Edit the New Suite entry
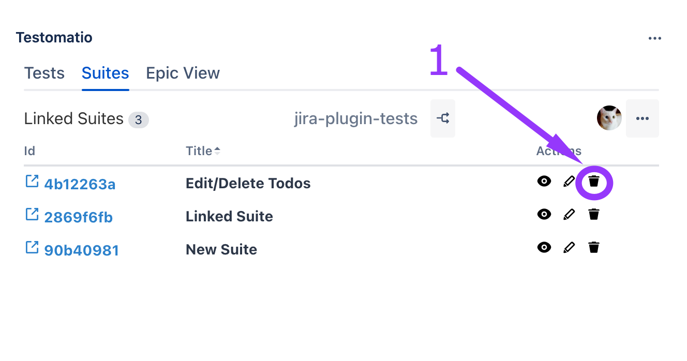 click(569, 247)
